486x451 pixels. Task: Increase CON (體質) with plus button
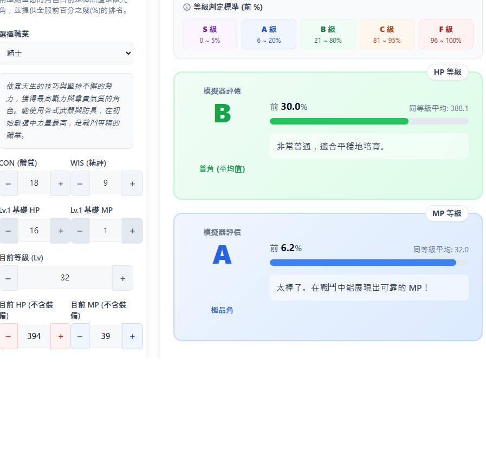60,184
